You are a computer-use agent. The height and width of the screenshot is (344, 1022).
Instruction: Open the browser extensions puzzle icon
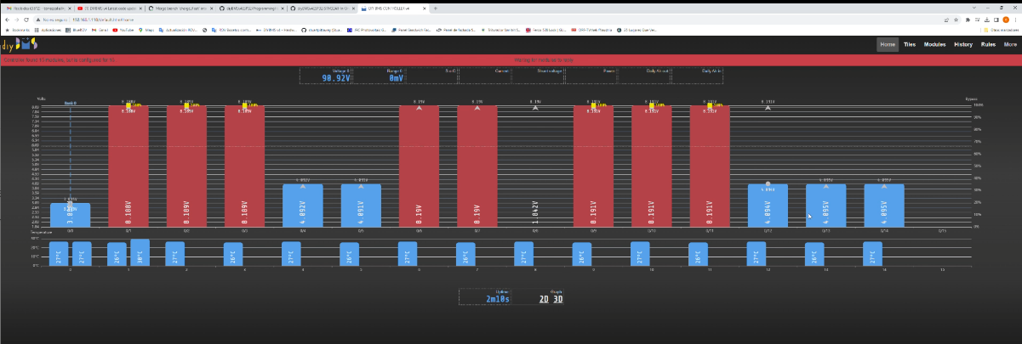pyautogui.click(x=967, y=19)
